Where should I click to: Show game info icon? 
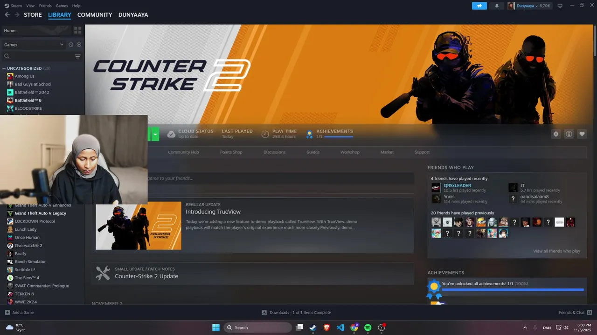tap(569, 134)
